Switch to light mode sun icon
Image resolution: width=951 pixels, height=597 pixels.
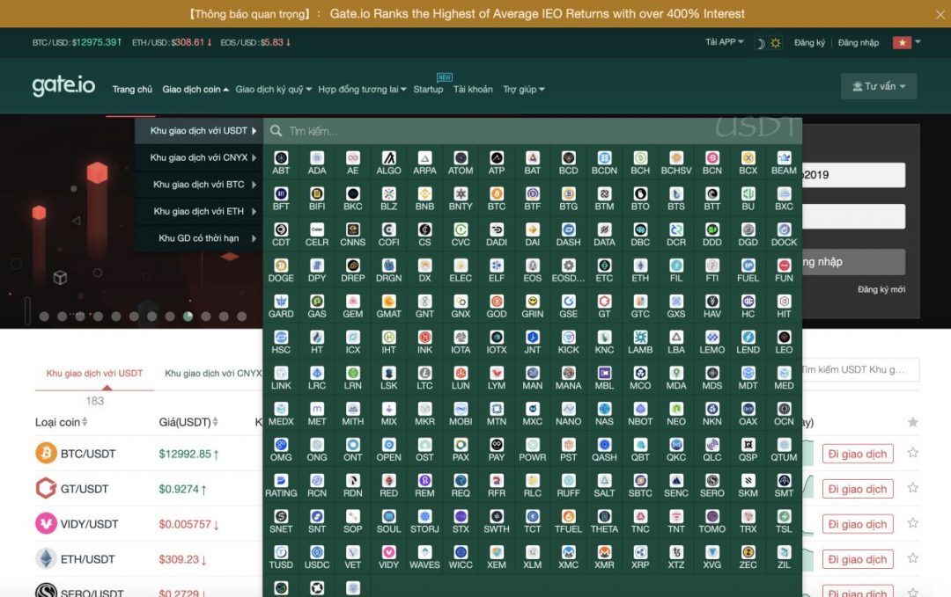point(775,43)
